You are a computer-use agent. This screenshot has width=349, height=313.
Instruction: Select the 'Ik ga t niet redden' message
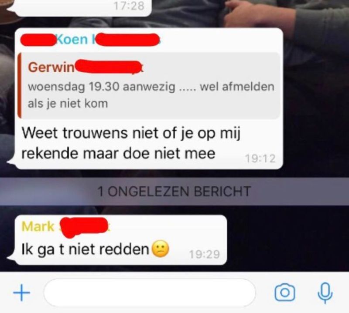pos(86,249)
